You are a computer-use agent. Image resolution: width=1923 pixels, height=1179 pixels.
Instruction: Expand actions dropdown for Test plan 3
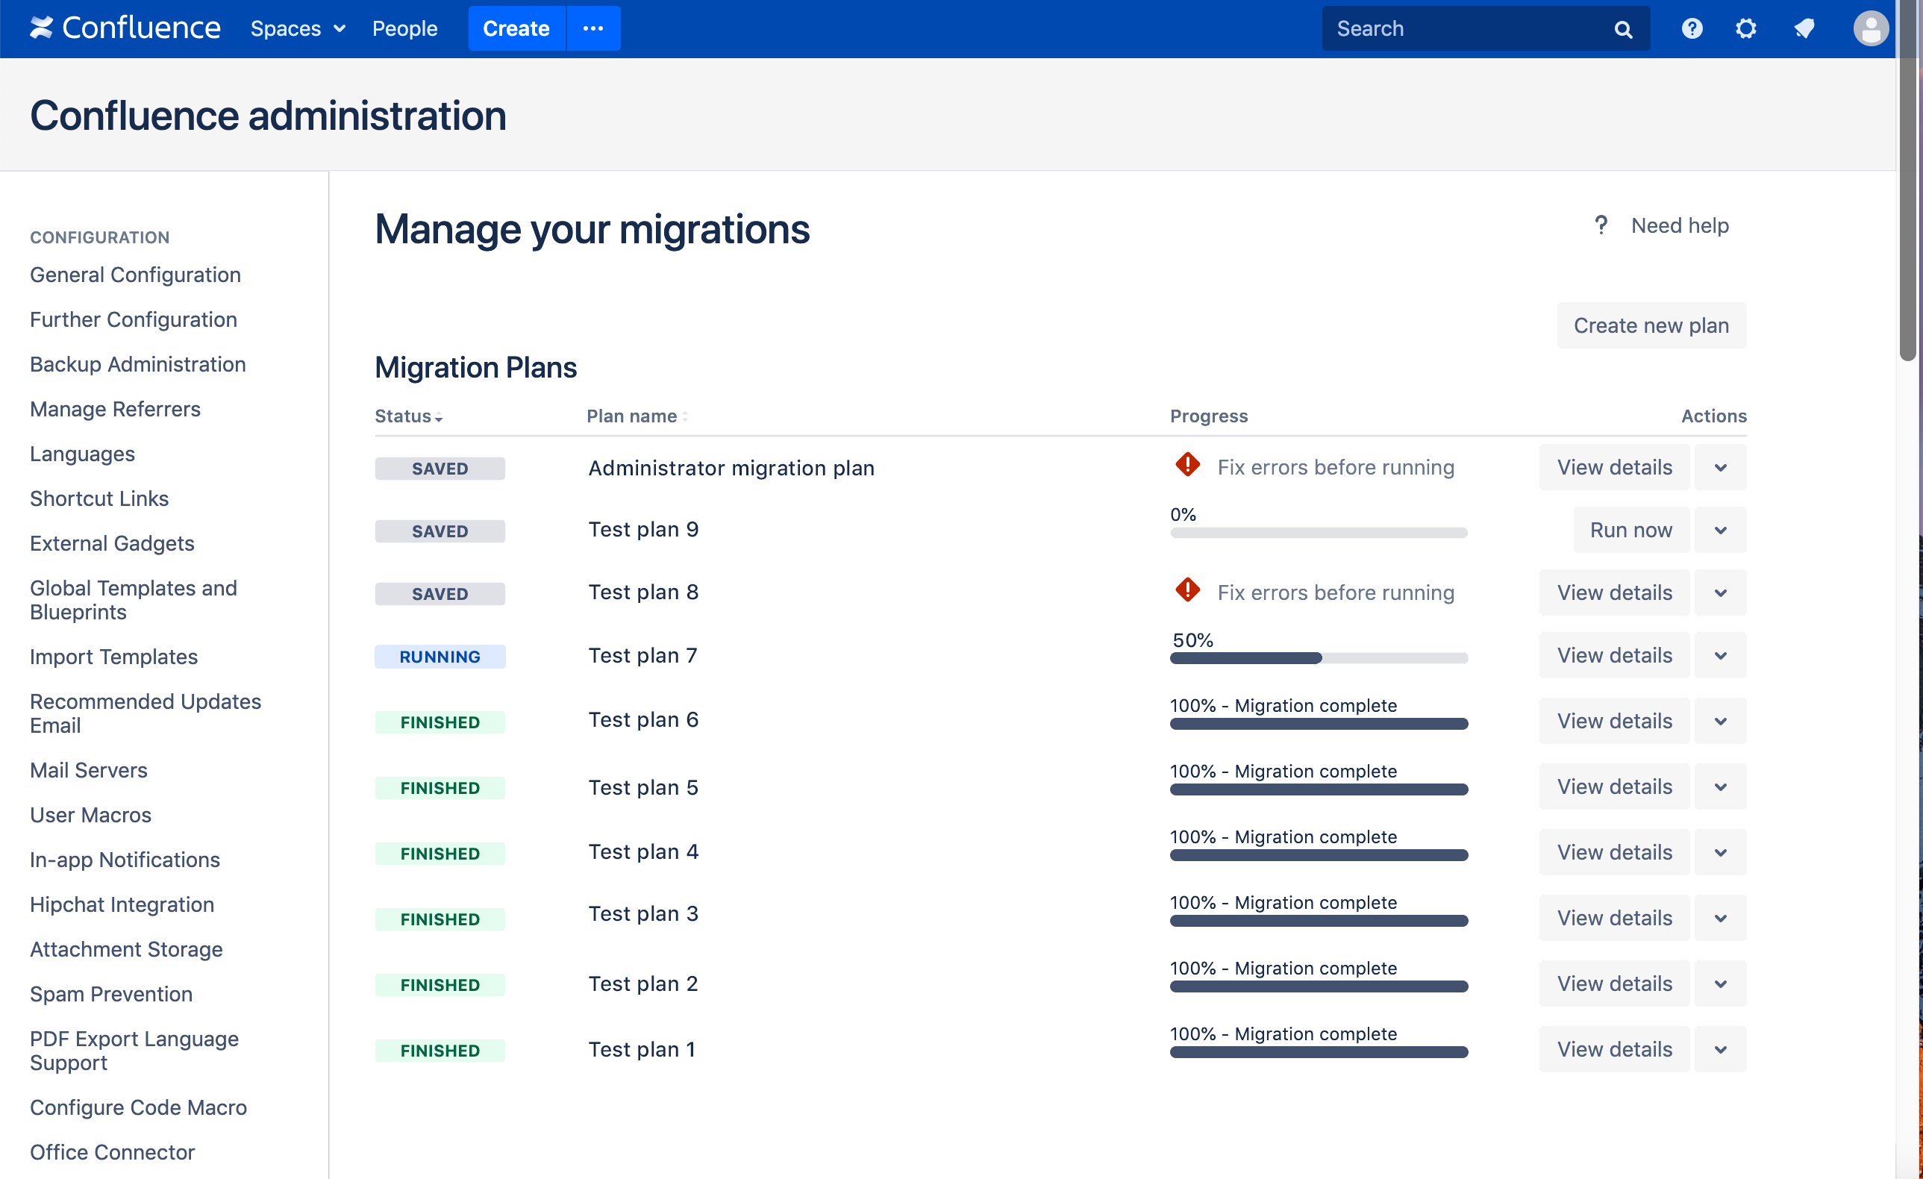pyautogui.click(x=1720, y=919)
